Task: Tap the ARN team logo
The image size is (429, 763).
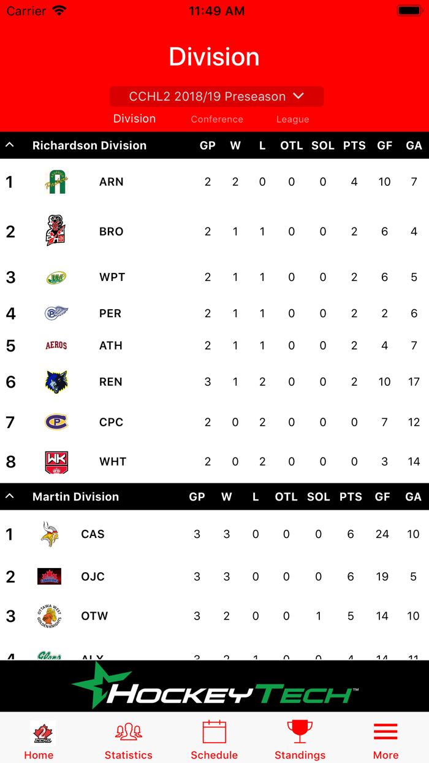Action: (x=56, y=182)
